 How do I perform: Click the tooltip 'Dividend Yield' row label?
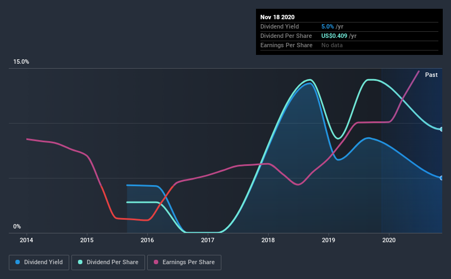[x=280, y=26]
